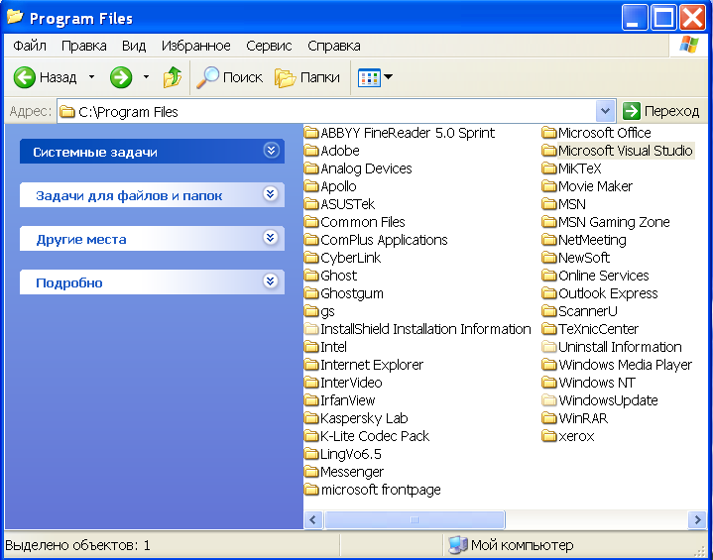Open the Вид menu
The height and width of the screenshot is (560, 713).
134,46
